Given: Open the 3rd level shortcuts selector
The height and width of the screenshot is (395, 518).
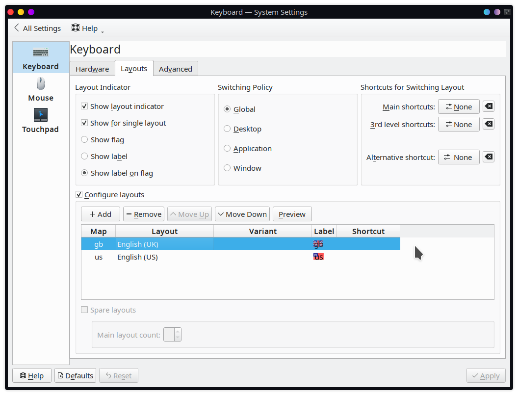Looking at the screenshot, I should click(459, 124).
